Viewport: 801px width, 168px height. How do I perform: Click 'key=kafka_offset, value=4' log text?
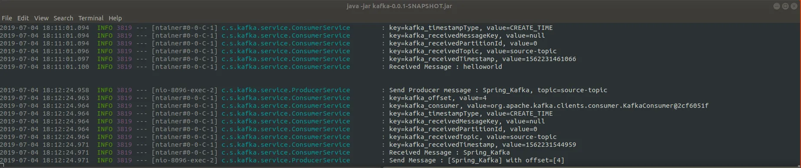[438, 98]
